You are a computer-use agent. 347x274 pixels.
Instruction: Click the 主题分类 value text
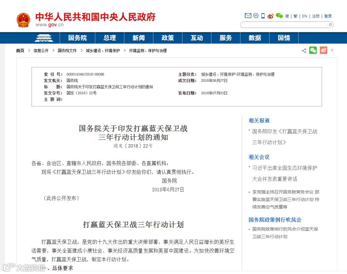coord(238,74)
